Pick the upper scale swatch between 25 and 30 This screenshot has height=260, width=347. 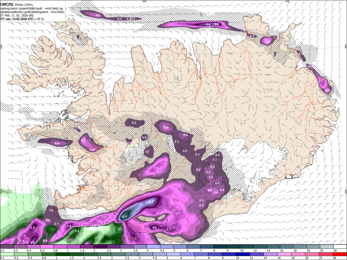coord(327,247)
